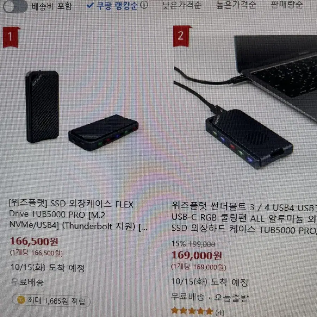
Task: Click the checkmark icon before 쿠팡 랭킹순
Action: click(90, 5)
